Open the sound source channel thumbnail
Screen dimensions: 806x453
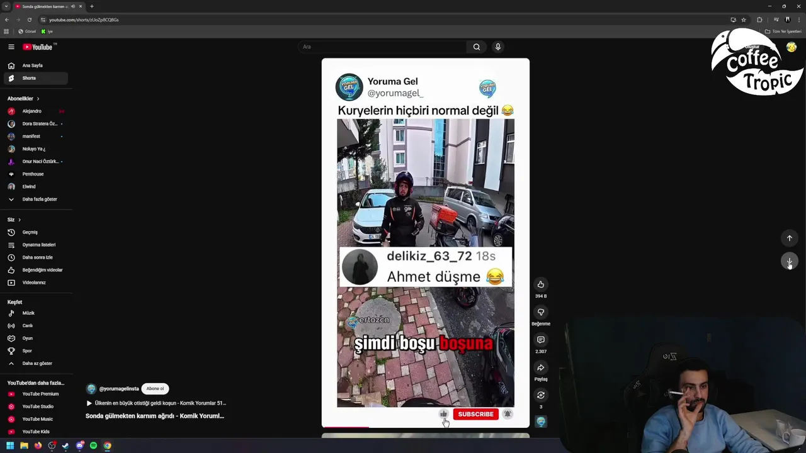541,422
